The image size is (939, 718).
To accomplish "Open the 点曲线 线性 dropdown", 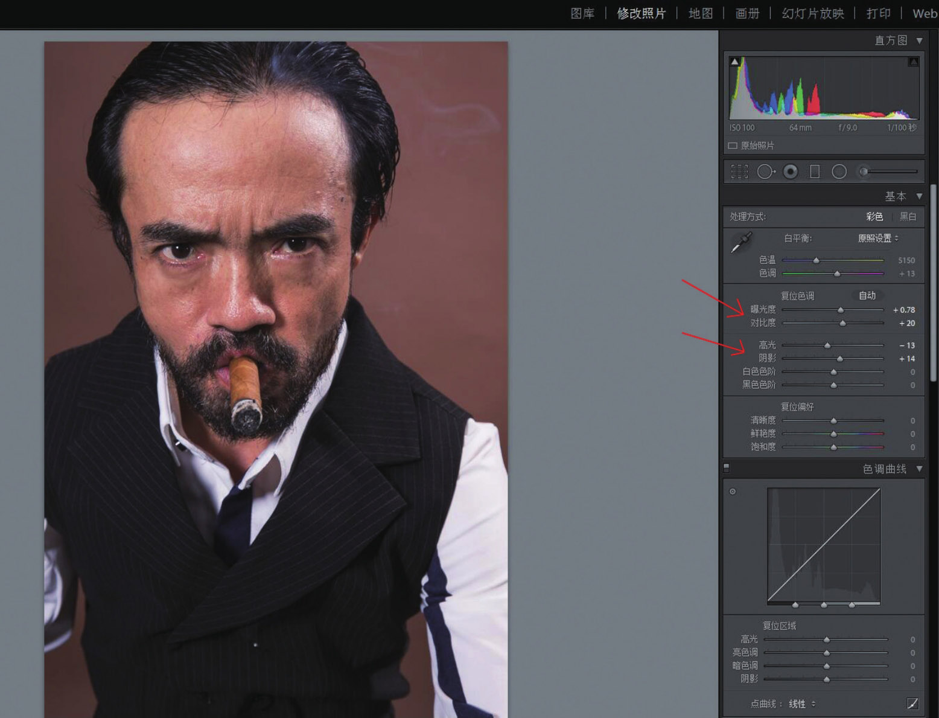I will (x=801, y=704).
